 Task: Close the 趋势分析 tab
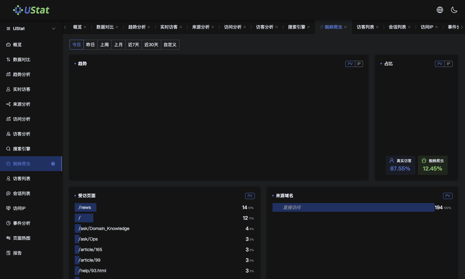(149, 27)
